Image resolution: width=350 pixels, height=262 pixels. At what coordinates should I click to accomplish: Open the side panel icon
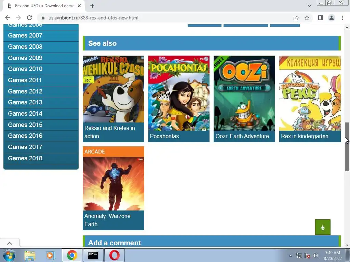point(321,18)
